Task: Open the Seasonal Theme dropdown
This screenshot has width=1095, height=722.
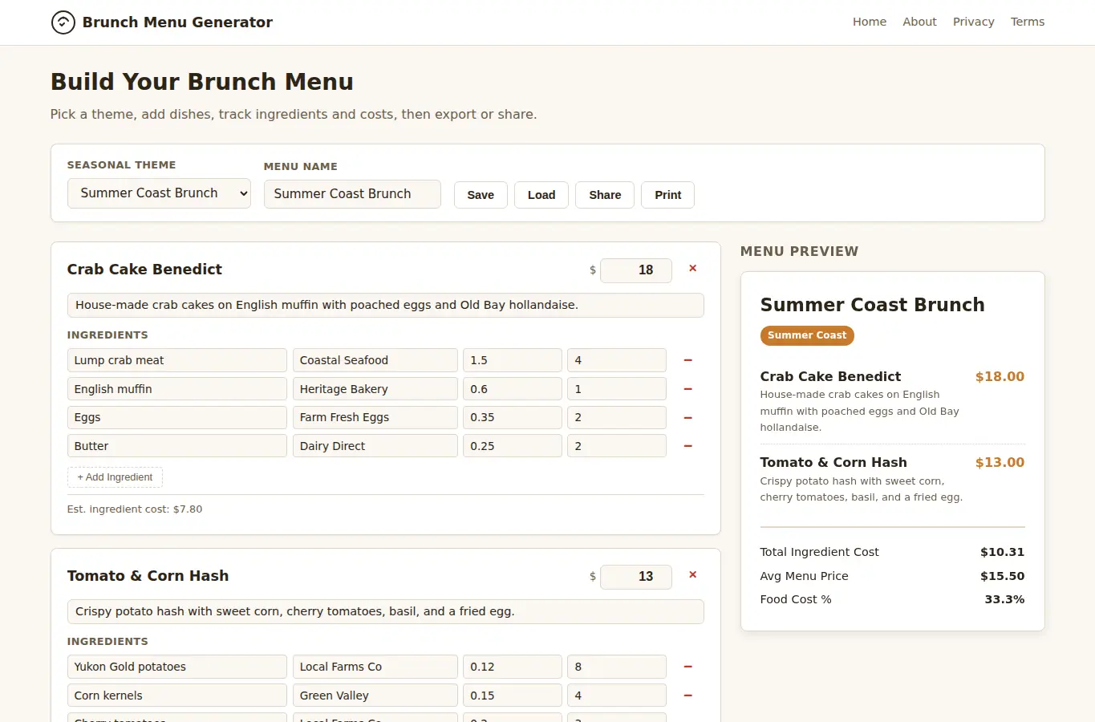Action: pyautogui.click(x=159, y=193)
